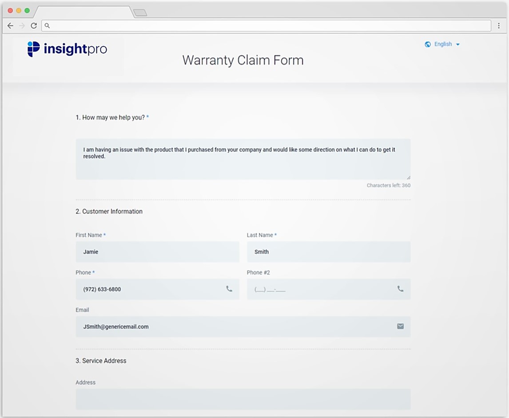Open the browser three-dot menu
Screen dimensions: 509x418
pyautogui.click(x=499, y=26)
